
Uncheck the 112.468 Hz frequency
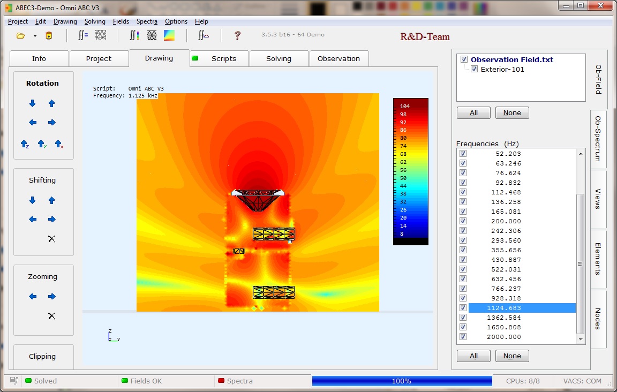[x=463, y=192]
